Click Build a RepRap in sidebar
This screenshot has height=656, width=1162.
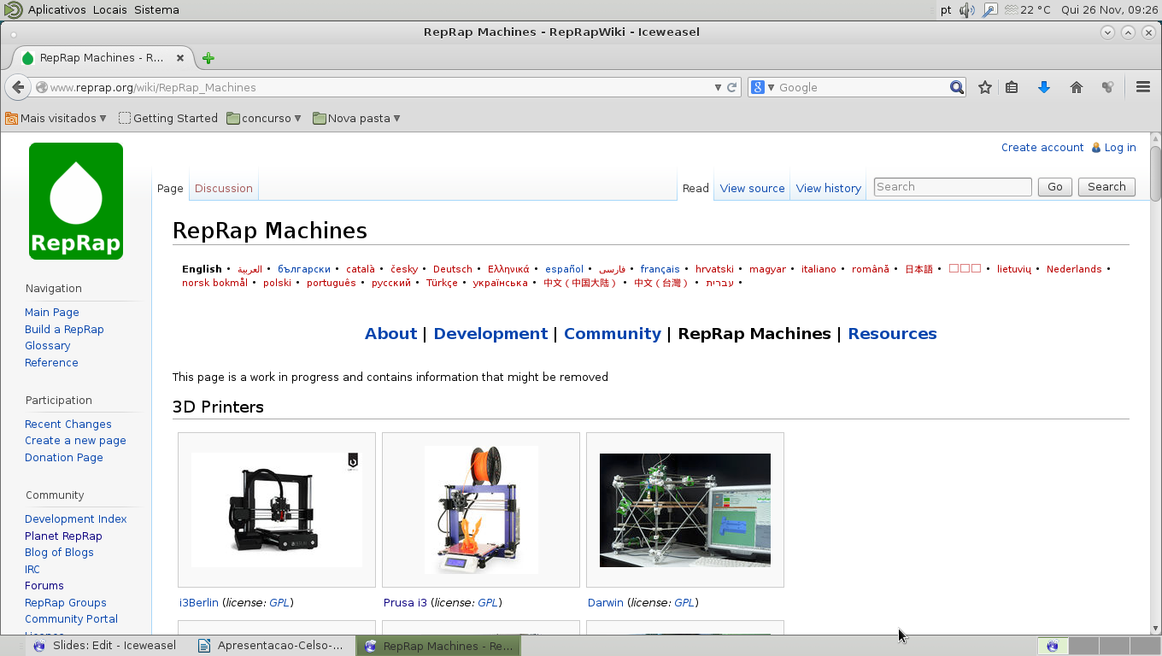pos(64,330)
